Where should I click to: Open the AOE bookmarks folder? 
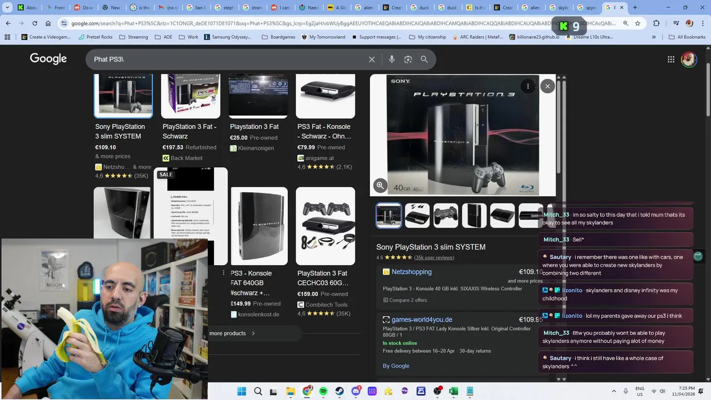point(163,37)
